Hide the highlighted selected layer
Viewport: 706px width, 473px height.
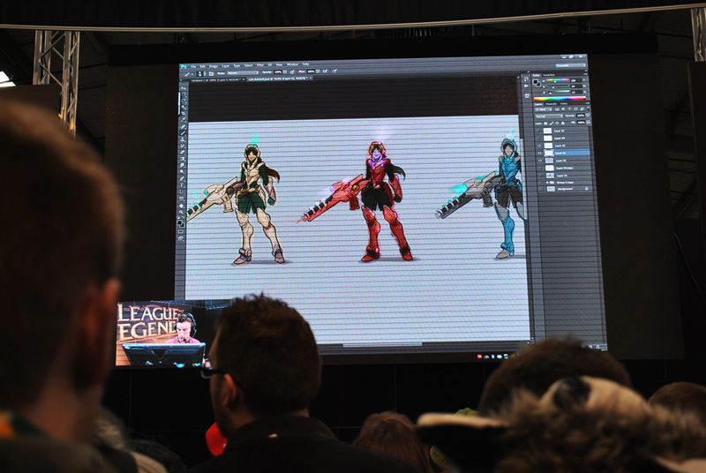click(x=539, y=153)
